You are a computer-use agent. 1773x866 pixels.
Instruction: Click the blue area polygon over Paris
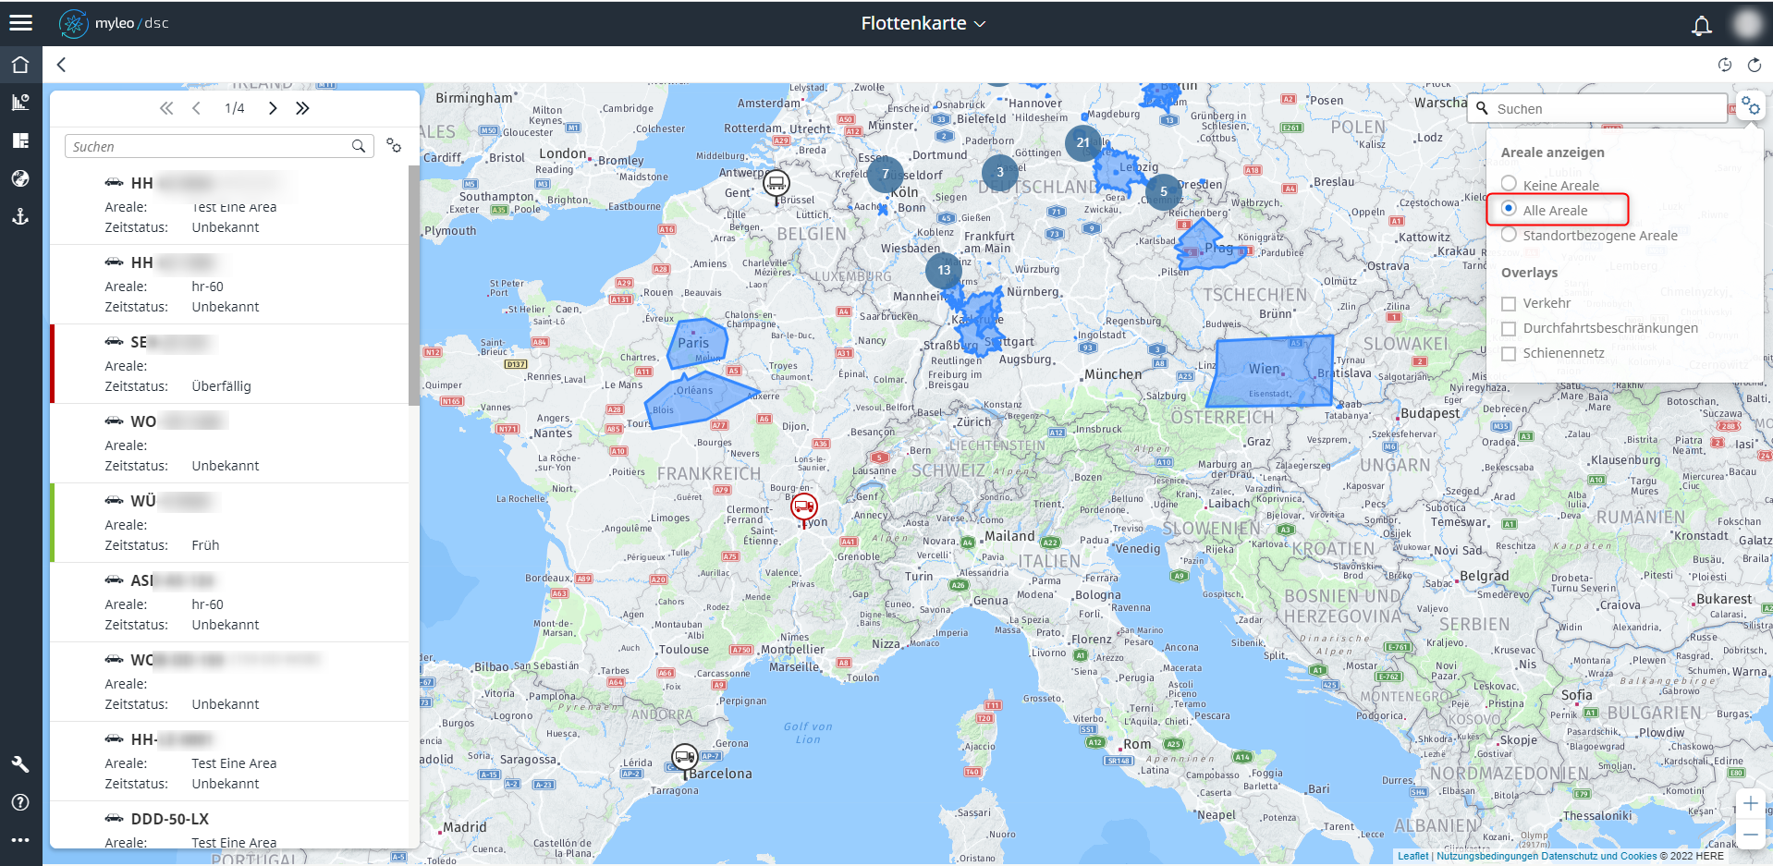click(x=698, y=344)
